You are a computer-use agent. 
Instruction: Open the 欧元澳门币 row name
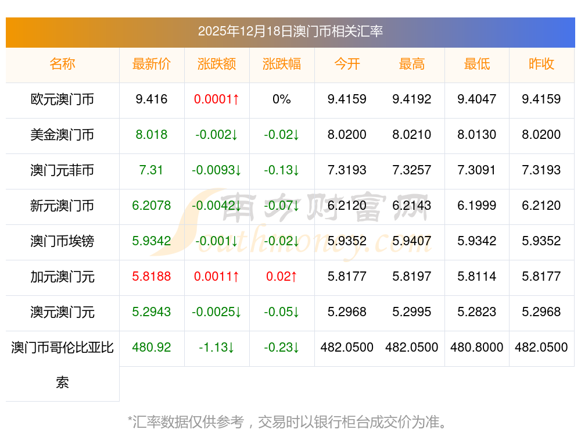[62, 99]
